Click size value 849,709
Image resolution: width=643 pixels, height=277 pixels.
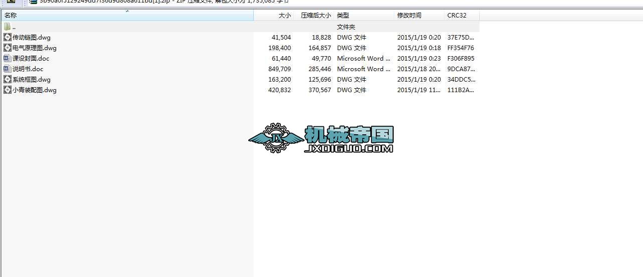click(x=279, y=69)
